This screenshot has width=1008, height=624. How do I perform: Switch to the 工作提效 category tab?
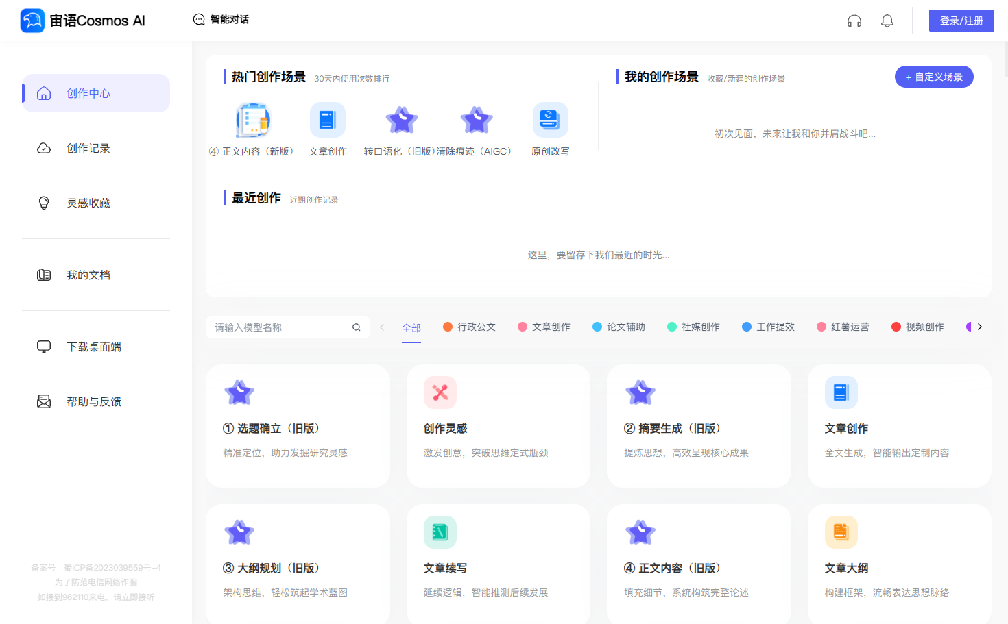[768, 327]
